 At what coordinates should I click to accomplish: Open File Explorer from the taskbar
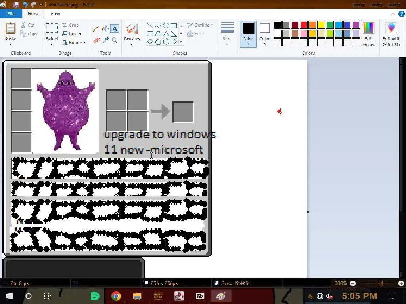137,296
